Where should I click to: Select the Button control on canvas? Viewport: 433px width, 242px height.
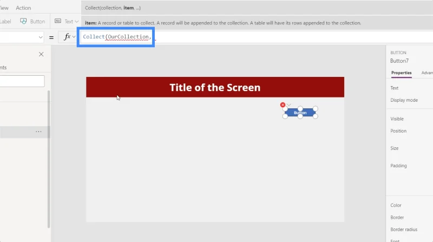(300, 113)
